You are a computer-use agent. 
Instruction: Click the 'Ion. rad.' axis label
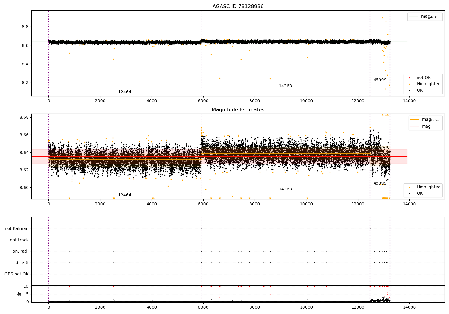[x=20, y=251]
